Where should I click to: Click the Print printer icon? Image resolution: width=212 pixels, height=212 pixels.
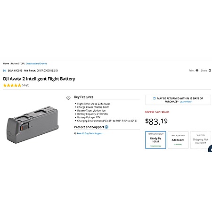tap(197, 70)
